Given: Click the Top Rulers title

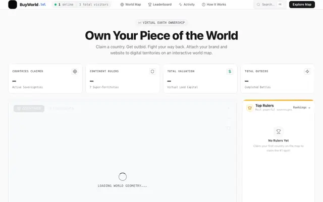Looking at the screenshot, I should [264, 106].
